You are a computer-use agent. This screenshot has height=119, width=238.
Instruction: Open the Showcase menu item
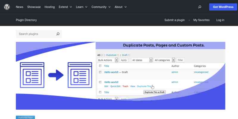click(x=34, y=7)
